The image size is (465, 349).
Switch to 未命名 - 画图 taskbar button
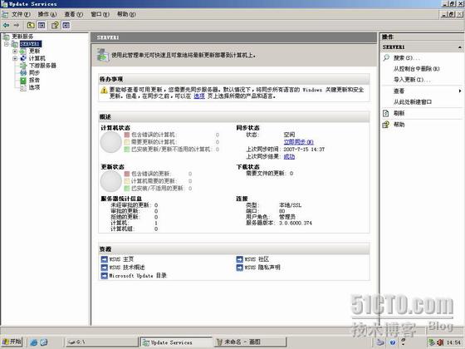point(250,342)
